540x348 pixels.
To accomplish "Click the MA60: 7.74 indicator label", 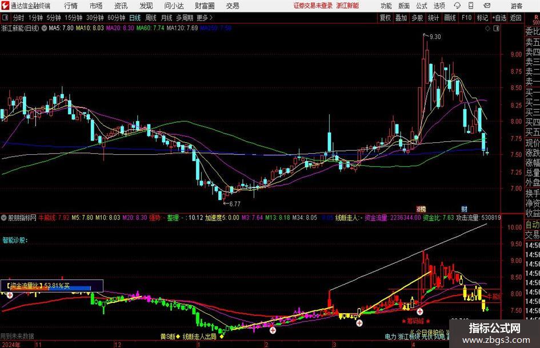I will click(150, 28).
